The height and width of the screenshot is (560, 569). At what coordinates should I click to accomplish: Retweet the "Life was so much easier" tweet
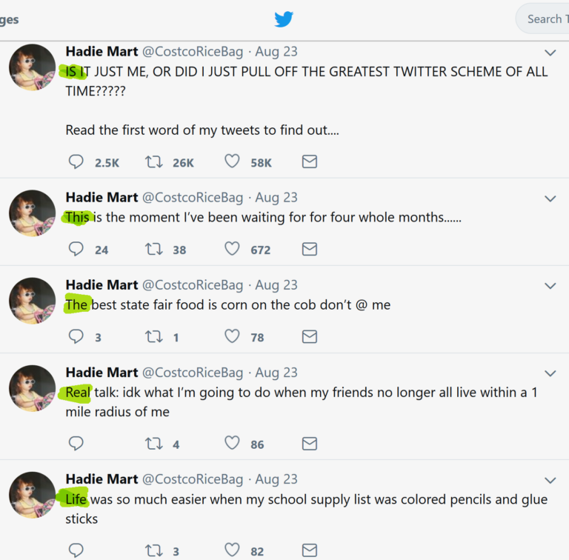pos(154,550)
